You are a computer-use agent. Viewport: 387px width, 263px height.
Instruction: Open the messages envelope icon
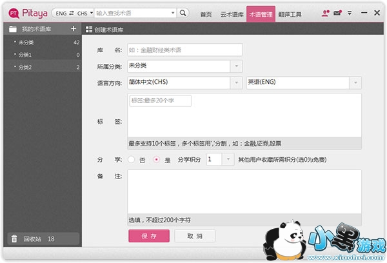[337, 12]
